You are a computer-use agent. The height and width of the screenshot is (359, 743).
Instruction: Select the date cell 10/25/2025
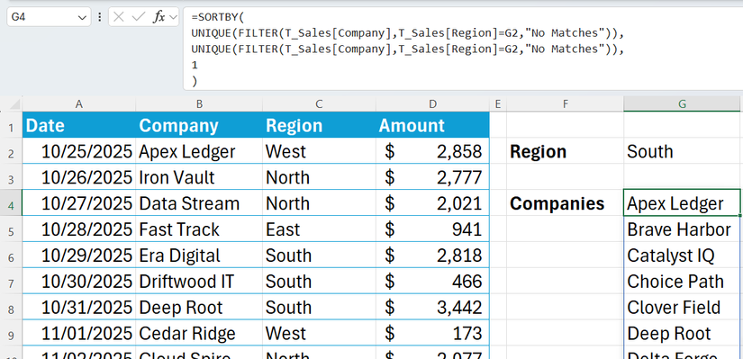click(x=78, y=151)
